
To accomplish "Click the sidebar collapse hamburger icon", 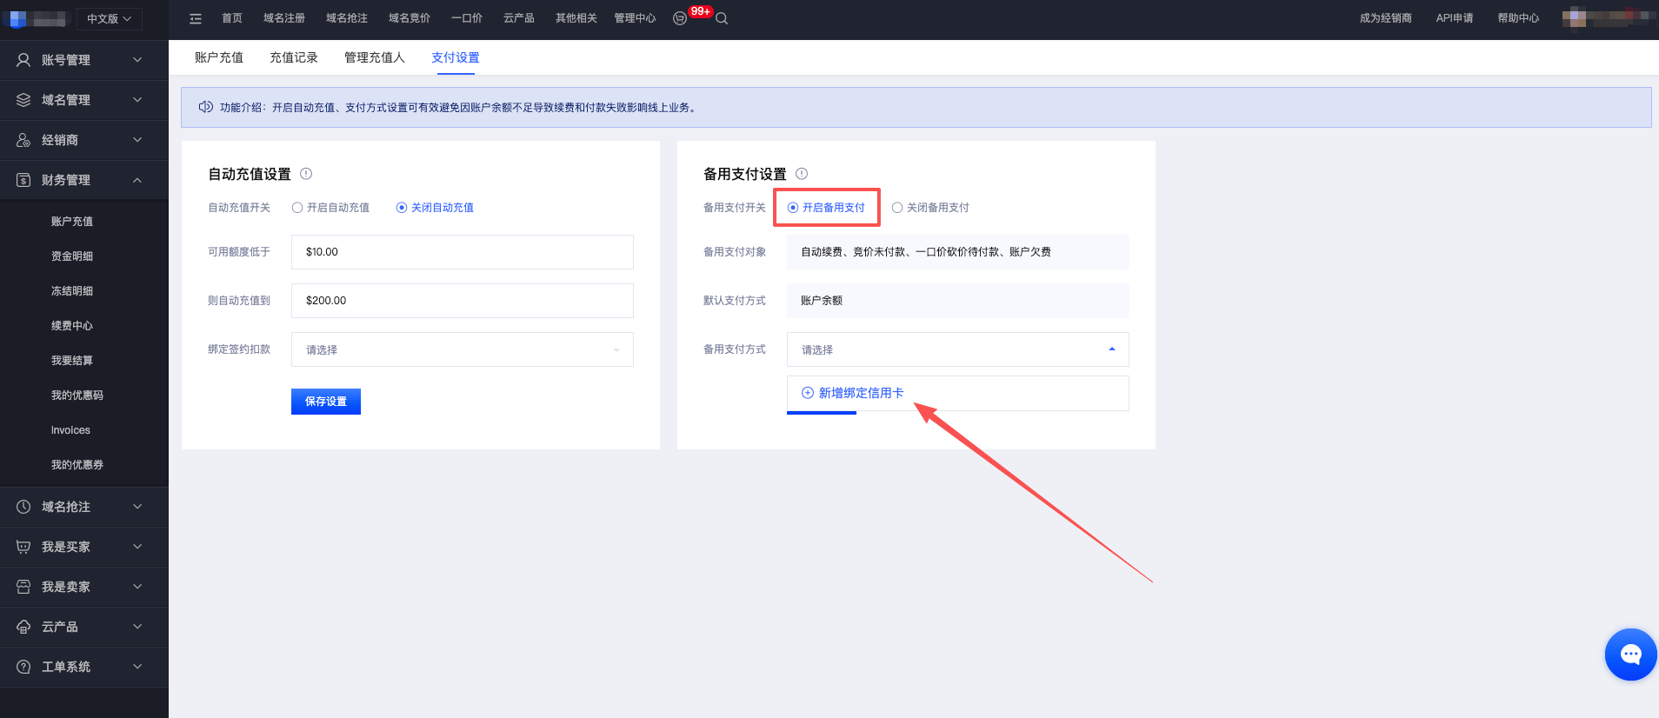I will click(x=196, y=18).
